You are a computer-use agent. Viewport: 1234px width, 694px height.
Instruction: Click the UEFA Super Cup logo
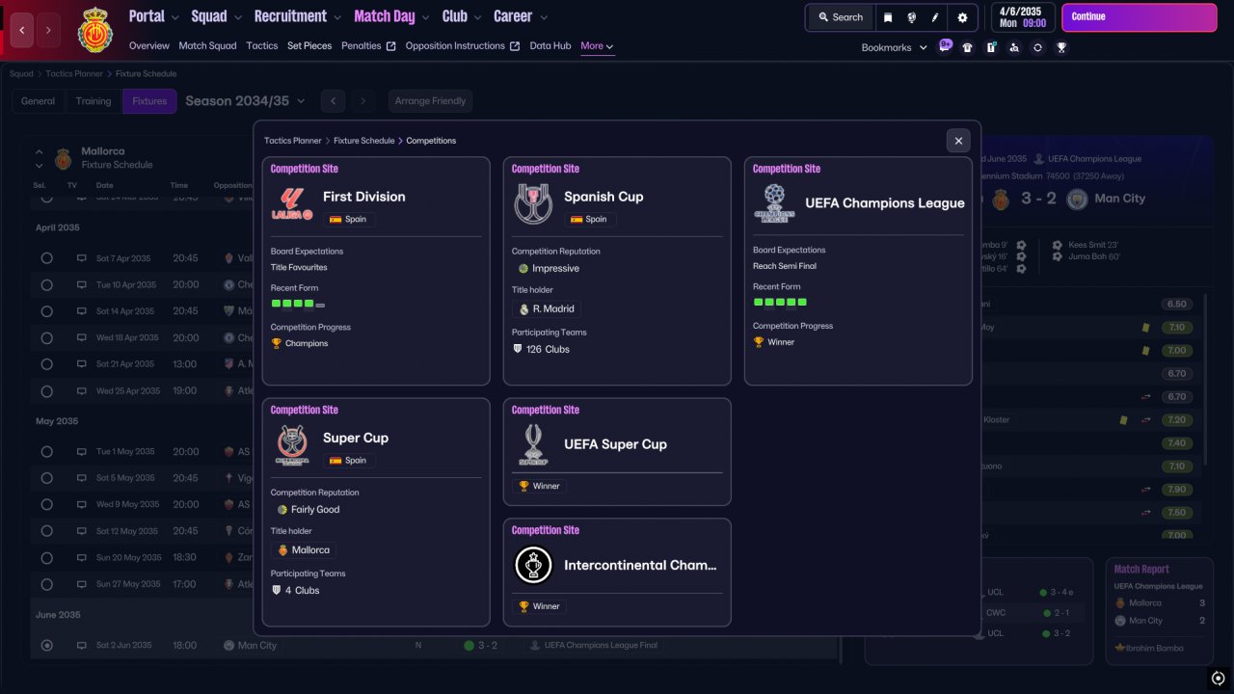pyautogui.click(x=533, y=444)
